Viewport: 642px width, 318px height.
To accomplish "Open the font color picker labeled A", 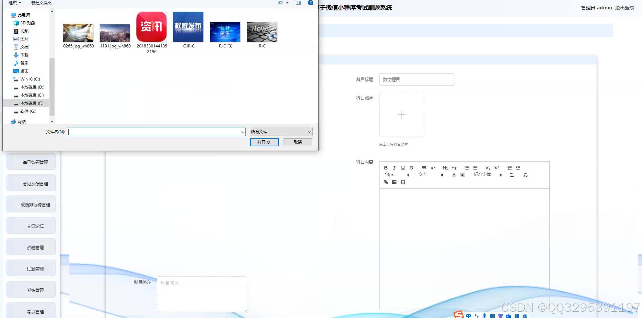I will coord(454,175).
